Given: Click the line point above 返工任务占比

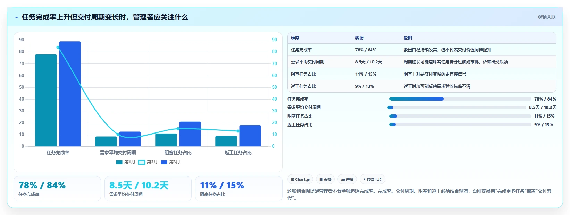Looking at the screenshot, I should pos(238,131).
